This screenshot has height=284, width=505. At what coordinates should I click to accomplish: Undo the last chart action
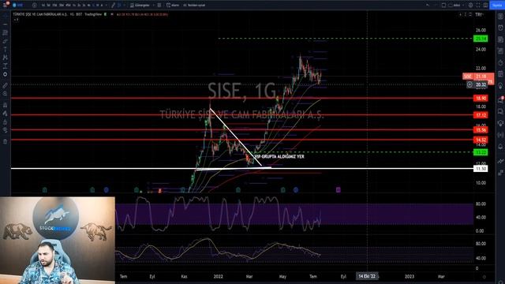click(428, 6)
